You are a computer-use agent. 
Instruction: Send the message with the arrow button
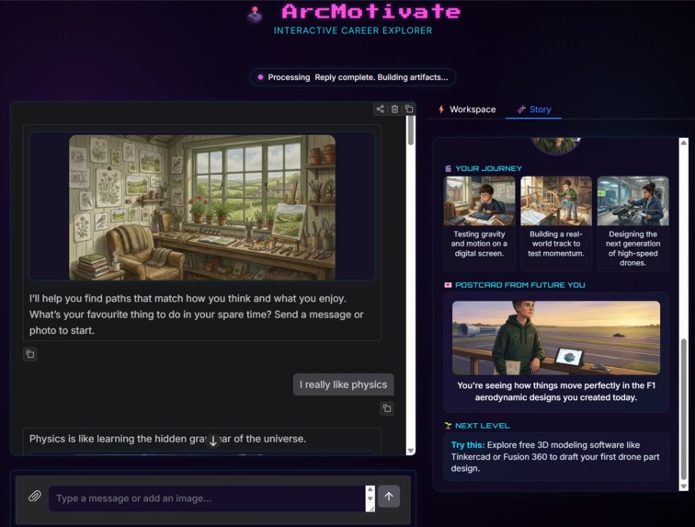[389, 496]
